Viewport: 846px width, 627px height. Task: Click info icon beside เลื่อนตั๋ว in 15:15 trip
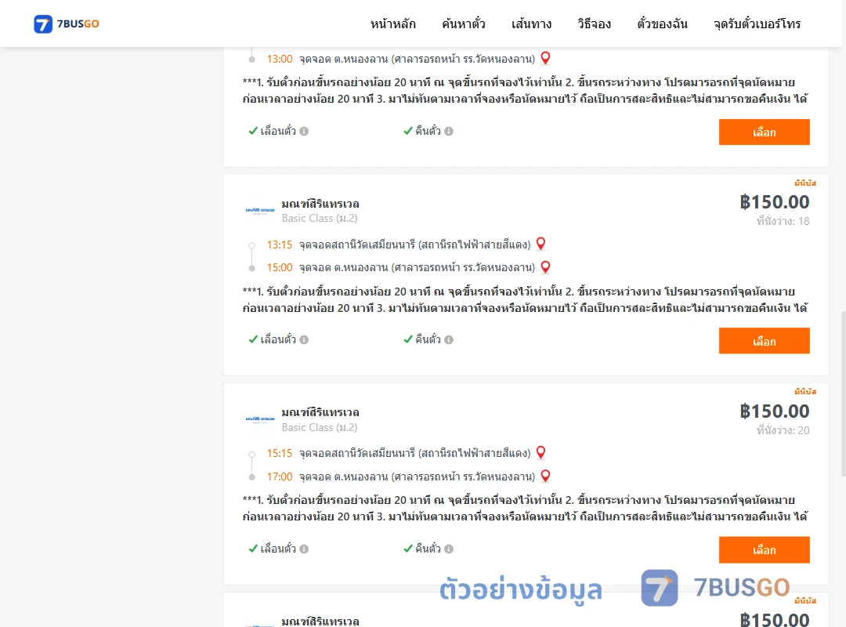point(304,549)
